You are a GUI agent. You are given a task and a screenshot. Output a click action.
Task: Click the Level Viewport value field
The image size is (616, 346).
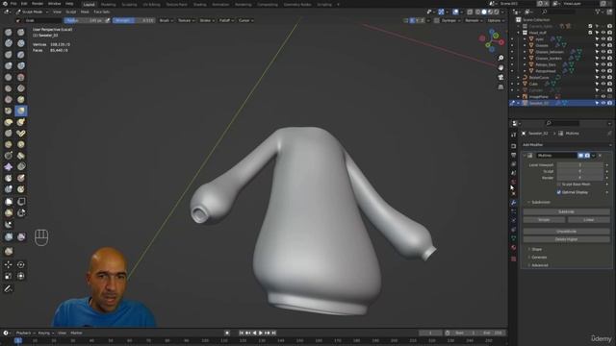coord(579,165)
